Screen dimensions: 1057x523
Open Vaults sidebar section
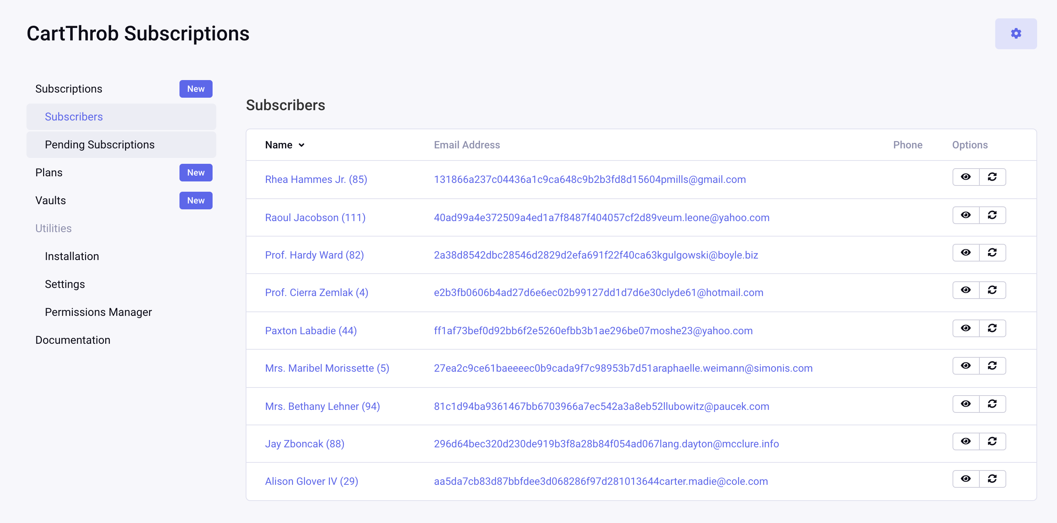click(x=50, y=201)
